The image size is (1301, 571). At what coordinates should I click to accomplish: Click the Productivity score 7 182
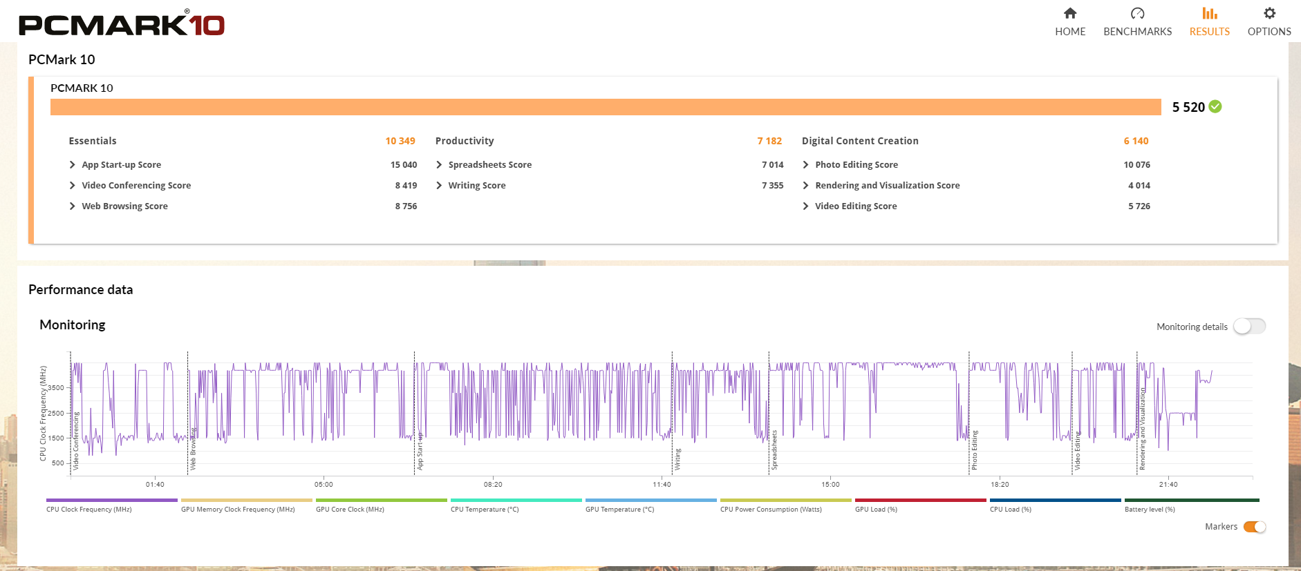point(769,141)
